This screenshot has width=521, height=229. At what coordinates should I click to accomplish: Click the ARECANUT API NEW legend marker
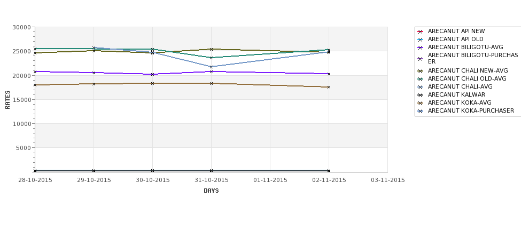421,31
